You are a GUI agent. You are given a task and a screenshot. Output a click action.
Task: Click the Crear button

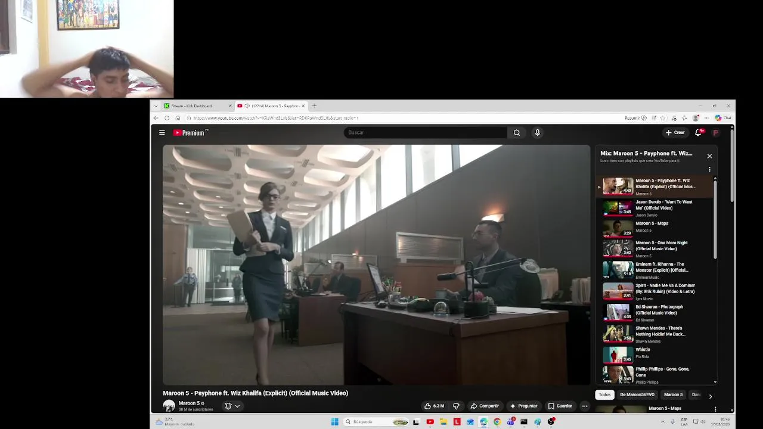tap(675, 132)
